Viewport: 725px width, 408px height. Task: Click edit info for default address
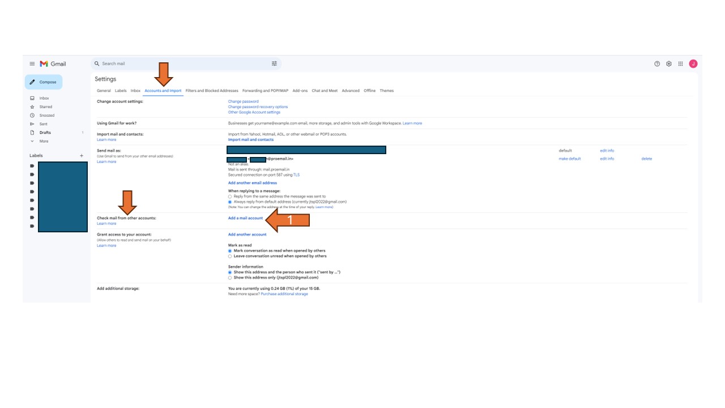(607, 151)
